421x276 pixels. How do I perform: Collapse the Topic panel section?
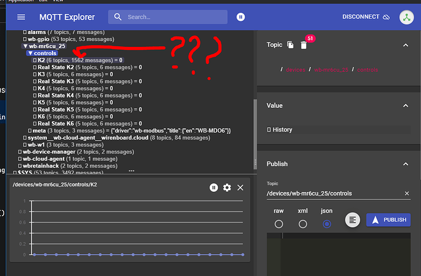(x=404, y=45)
